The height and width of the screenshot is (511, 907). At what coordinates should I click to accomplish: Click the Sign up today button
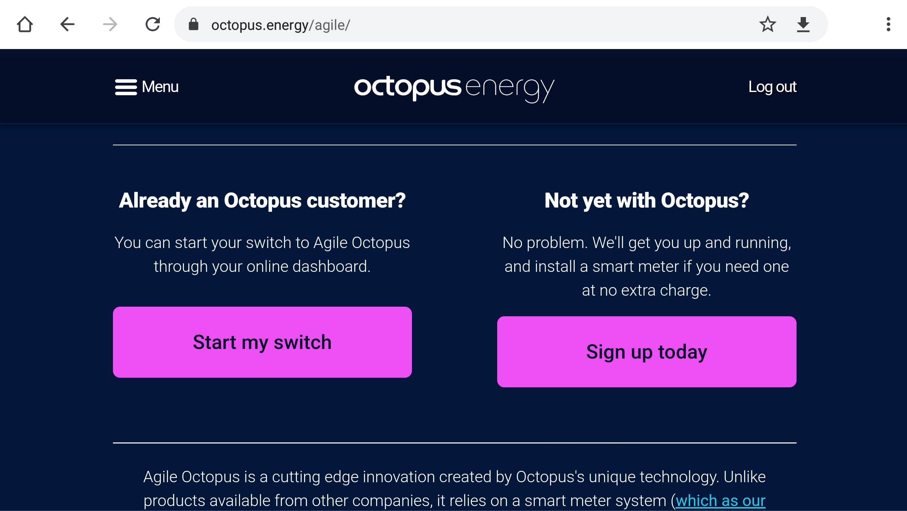(647, 352)
